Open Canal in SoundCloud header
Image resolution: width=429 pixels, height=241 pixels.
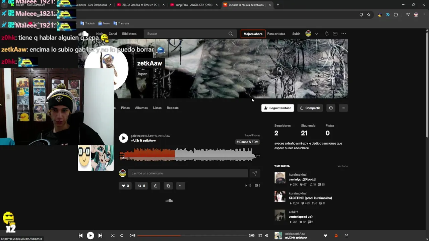pos(113,34)
